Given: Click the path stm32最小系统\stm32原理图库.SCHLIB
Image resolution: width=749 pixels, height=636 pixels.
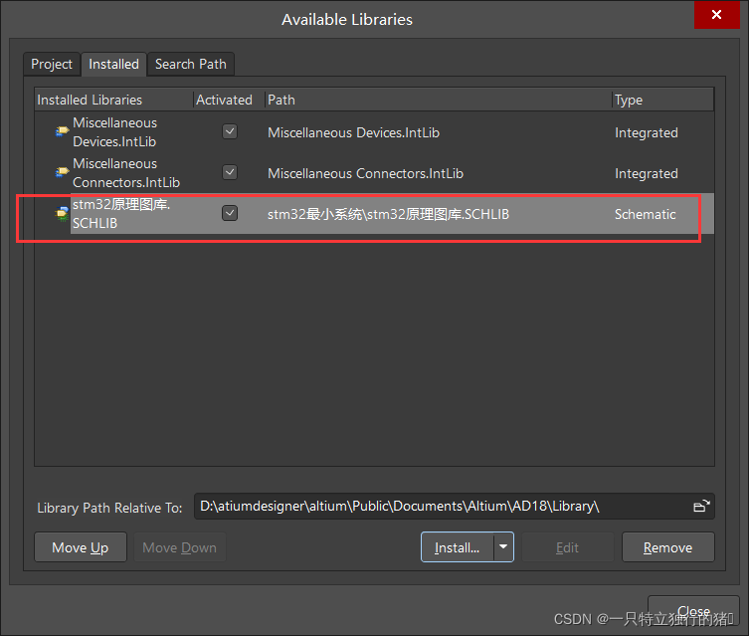Looking at the screenshot, I should pos(388,214).
